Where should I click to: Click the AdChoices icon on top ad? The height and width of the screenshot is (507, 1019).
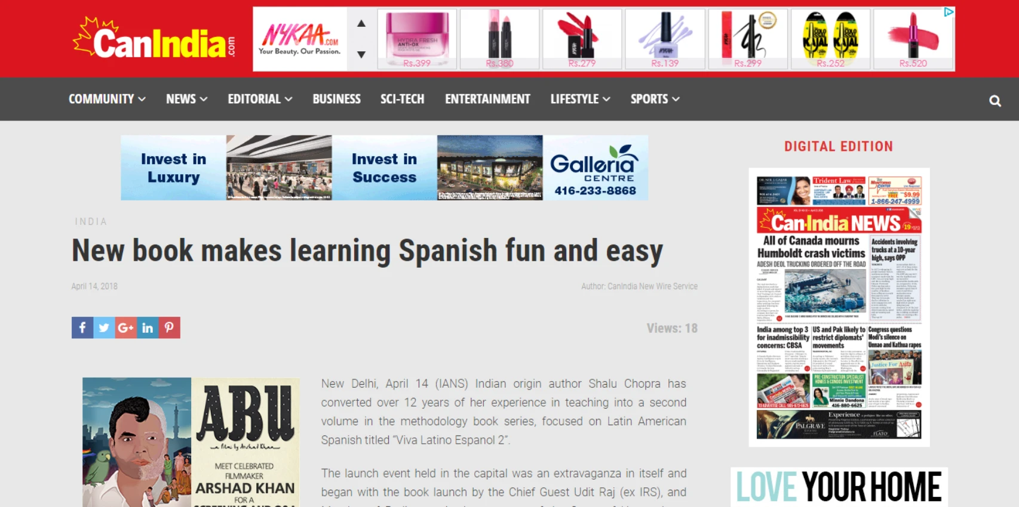click(x=949, y=12)
